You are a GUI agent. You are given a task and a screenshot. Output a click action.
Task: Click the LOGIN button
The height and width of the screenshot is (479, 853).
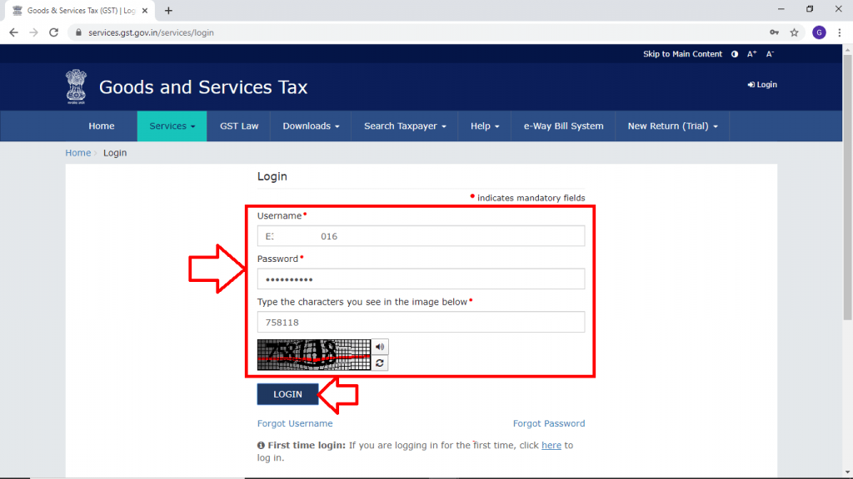[x=287, y=394]
